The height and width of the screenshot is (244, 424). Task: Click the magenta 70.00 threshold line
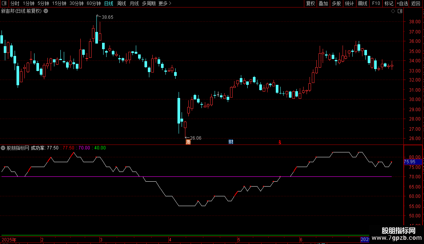point(197,177)
